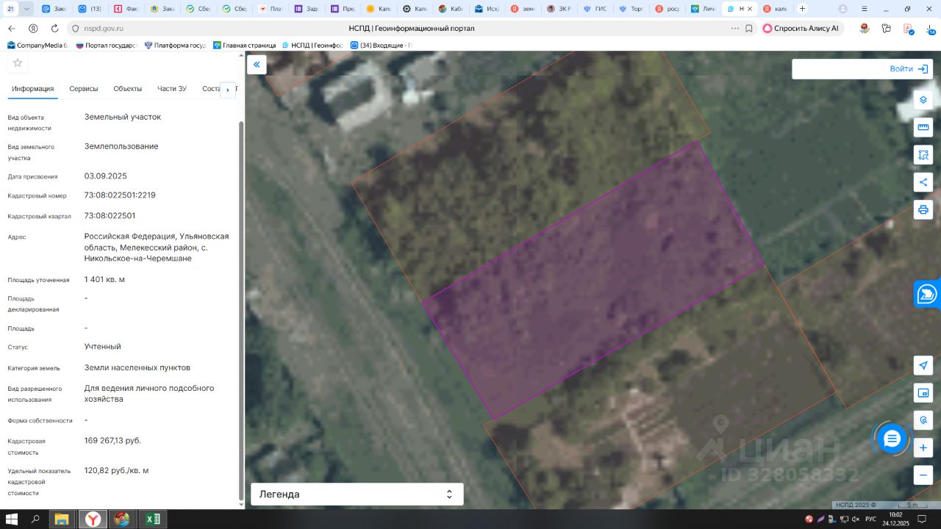The image size is (941, 529).
Task: Zoom in the map with plus button
Action: pos(923,447)
